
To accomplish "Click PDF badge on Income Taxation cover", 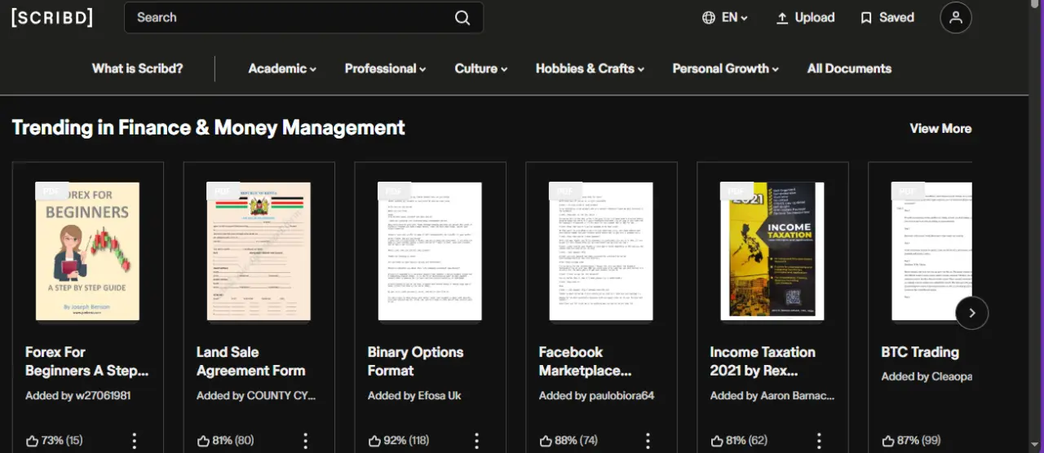I will (x=737, y=191).
